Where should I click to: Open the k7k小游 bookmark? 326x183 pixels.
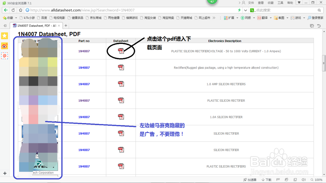(x=27, y=18)
